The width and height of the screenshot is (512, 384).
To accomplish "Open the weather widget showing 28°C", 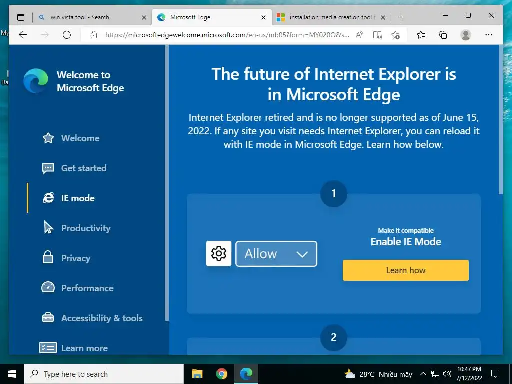I will point(379,374).
